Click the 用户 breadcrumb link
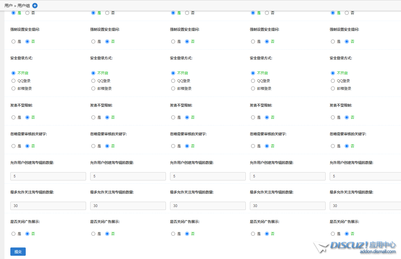 tap(9, 6)
